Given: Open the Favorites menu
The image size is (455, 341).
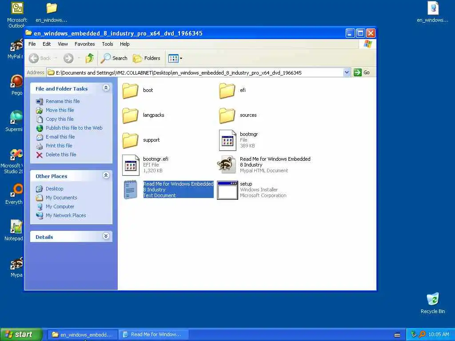Looking at the screenshot, I should point(85,44).
